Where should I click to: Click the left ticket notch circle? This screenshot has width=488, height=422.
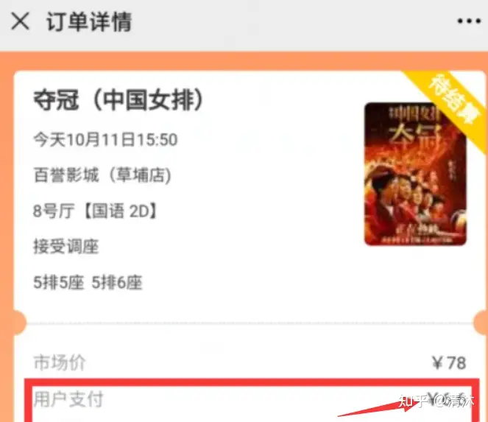[18, 323]
